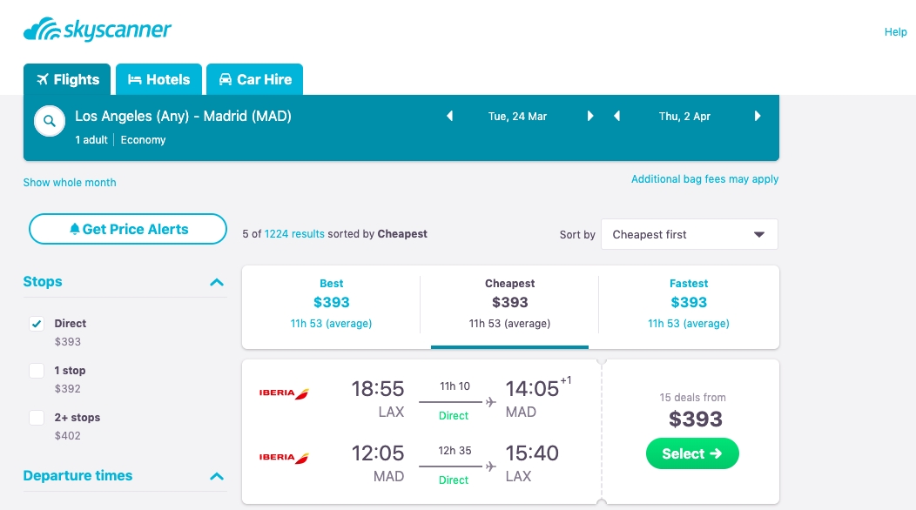This screenshot has height=510, width=916.
Task: Open the Sort by Cheapest first dropdown
Action: (690, 234)
